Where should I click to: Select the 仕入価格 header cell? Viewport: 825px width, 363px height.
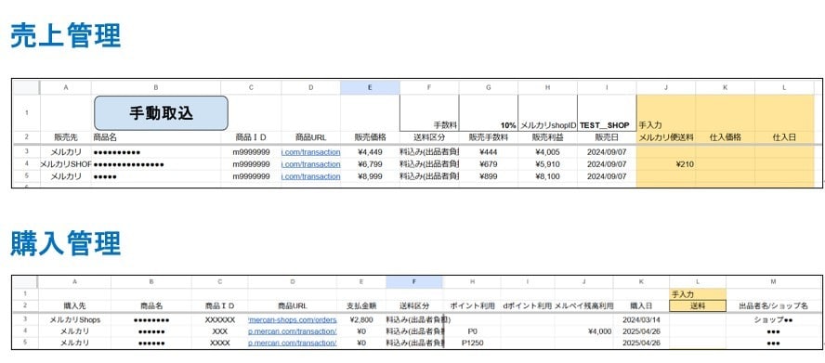[725, 137]
